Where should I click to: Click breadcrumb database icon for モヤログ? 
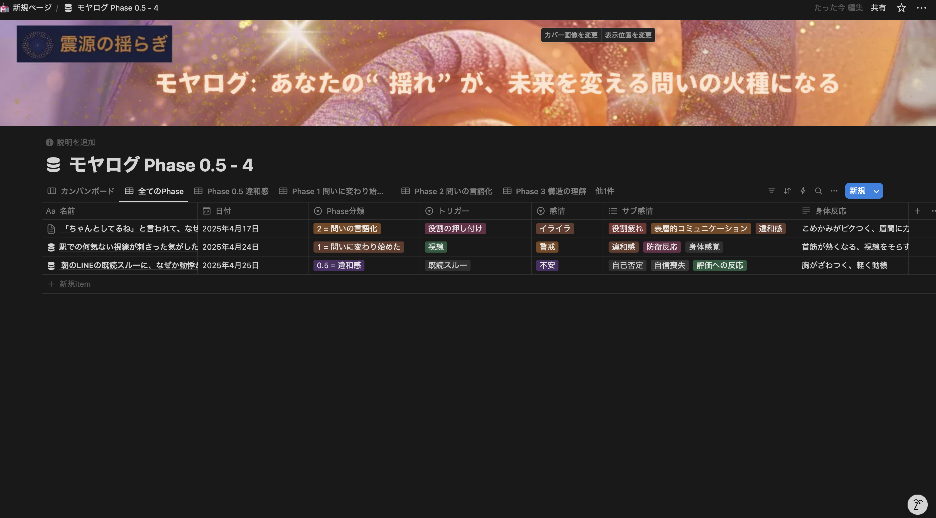tap(68, 8)
